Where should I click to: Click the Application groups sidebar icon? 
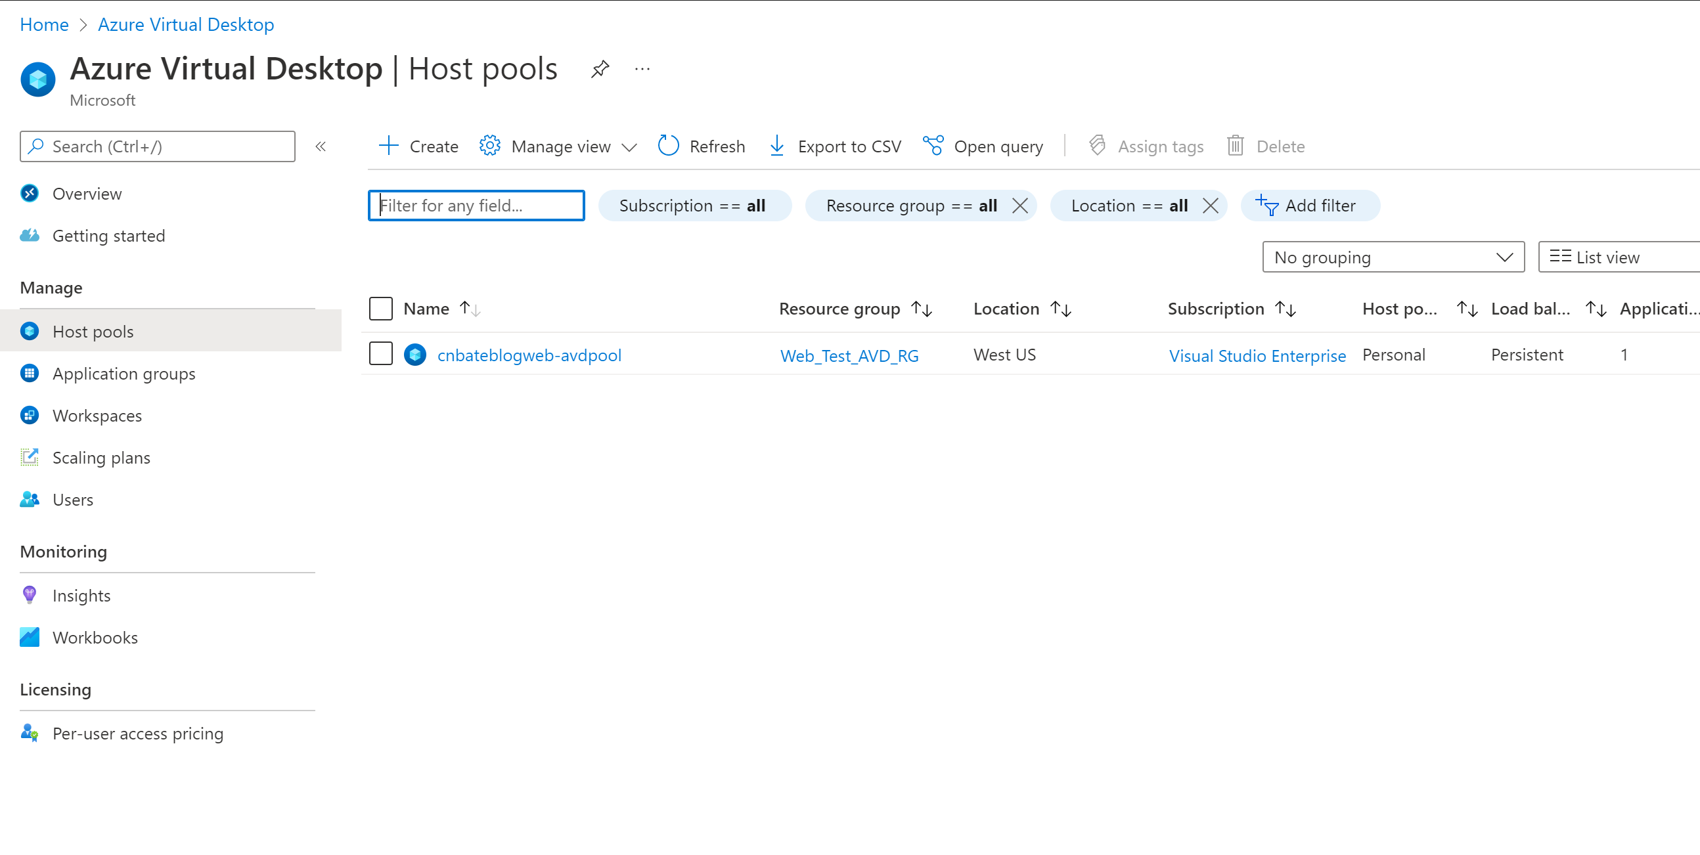30,373
